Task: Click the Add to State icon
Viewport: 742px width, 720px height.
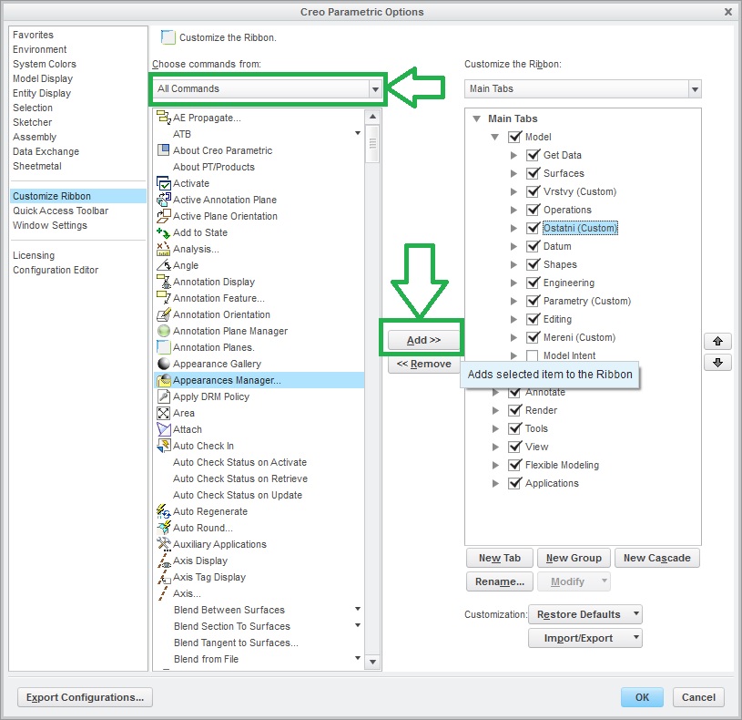Action: click(x=163, y=232)
